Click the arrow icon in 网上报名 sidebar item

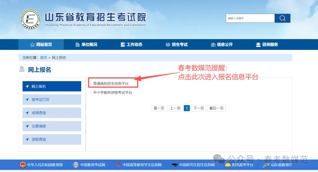(27, 86)
